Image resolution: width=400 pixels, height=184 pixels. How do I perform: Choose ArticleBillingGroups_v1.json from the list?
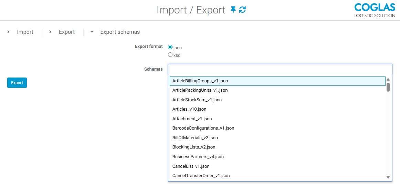pyautogui.click(x=200, y=81)
